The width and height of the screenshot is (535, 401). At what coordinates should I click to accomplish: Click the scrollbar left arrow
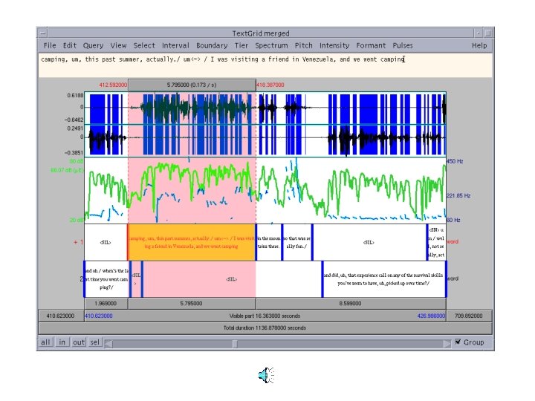click(x=108, y=344)
